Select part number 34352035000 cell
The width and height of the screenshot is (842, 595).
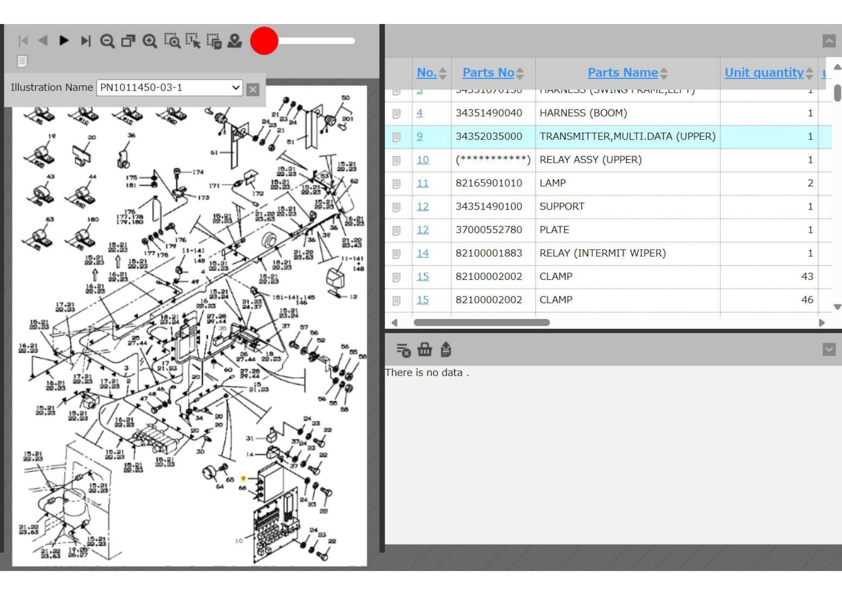click(x=493, y=137)
